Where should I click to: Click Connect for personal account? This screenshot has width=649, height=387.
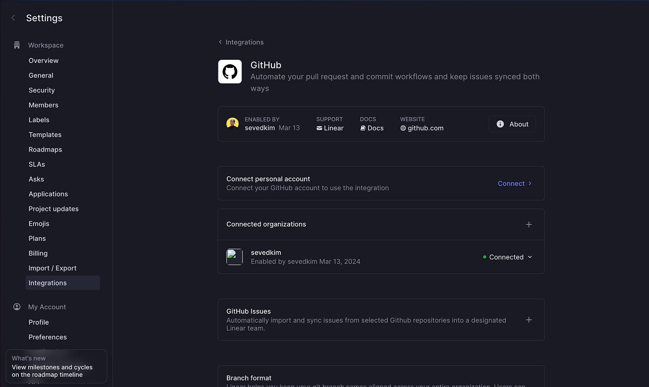click(515, 183)
